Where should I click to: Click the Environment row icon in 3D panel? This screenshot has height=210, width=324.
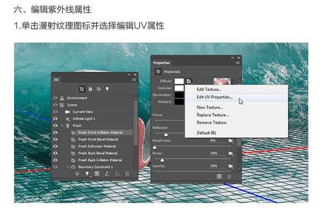coord(62,98)
